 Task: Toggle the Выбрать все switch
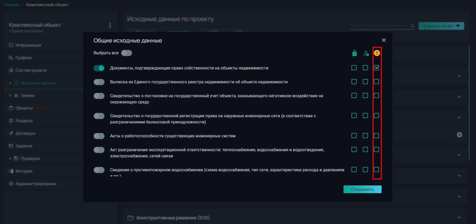coord(127,53)
